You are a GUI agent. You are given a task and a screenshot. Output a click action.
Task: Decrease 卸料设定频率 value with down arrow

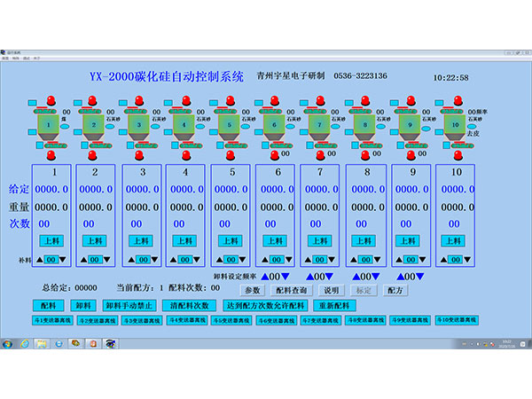285,277
